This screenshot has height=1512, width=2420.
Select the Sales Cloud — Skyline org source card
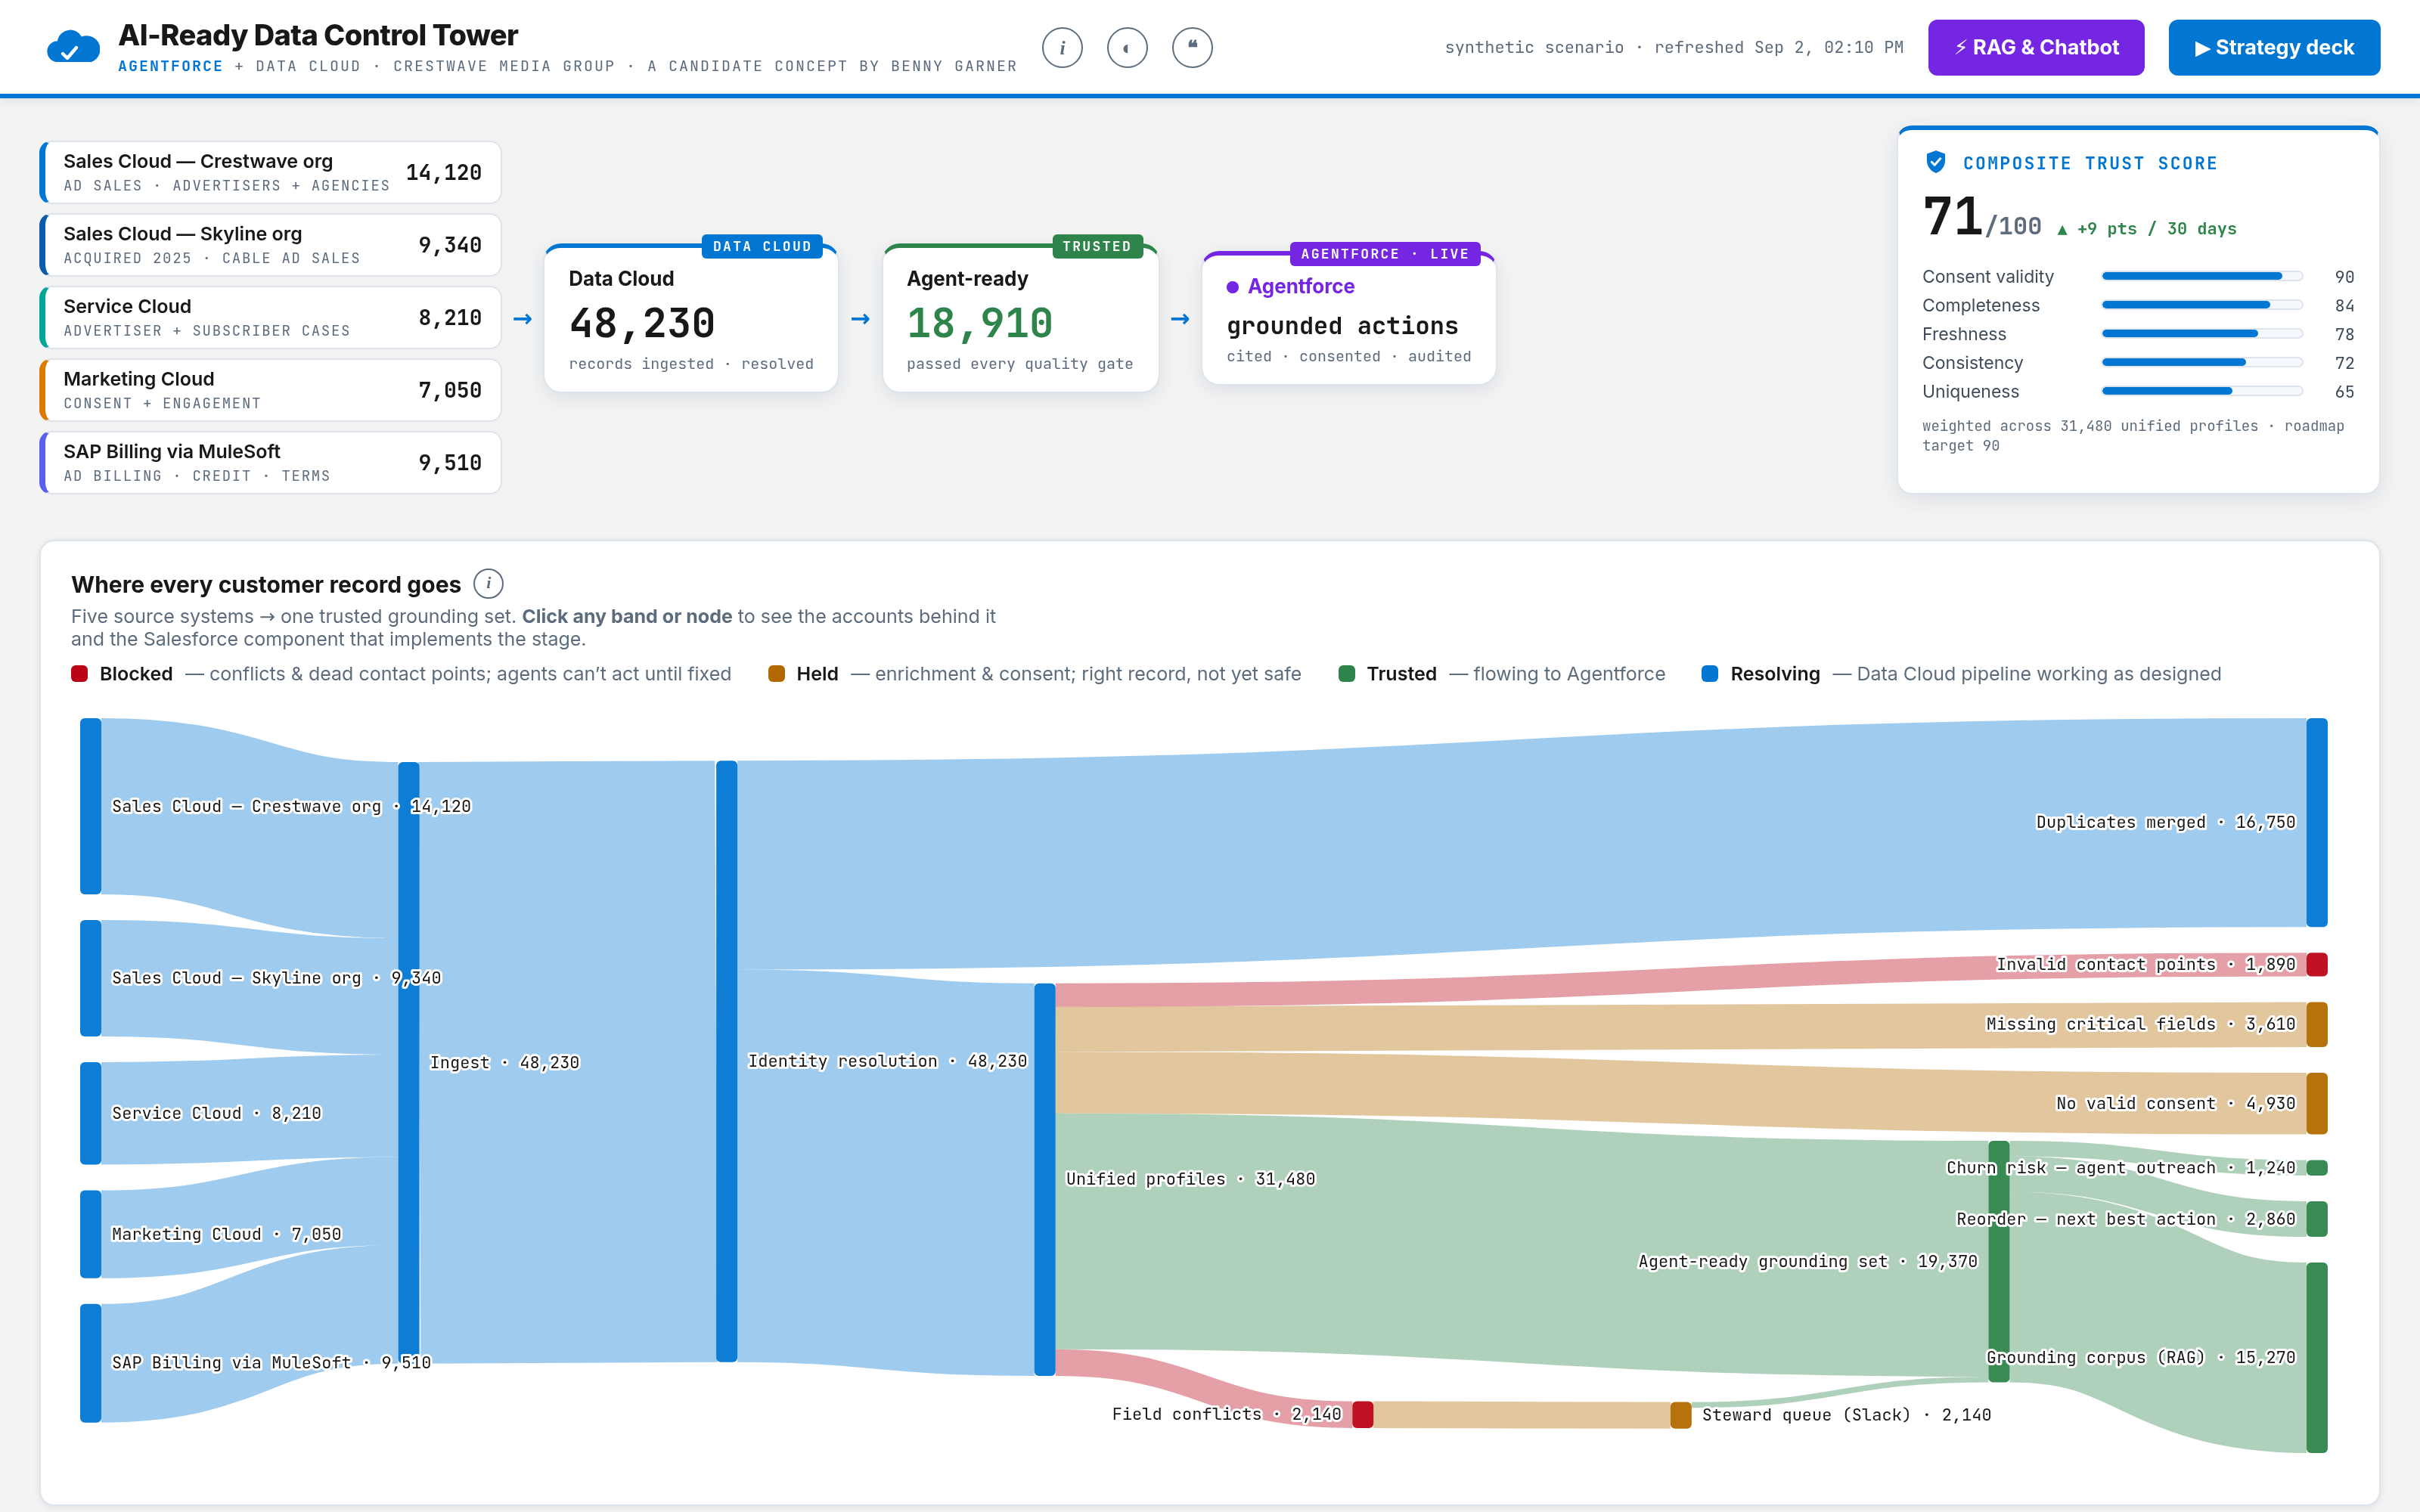pos(271,245)
